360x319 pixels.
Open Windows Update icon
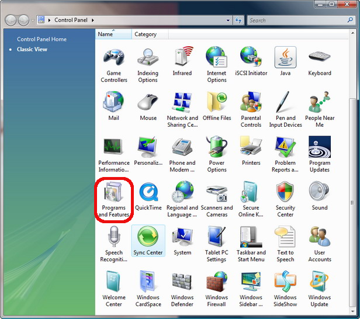[x=319, y=282]
